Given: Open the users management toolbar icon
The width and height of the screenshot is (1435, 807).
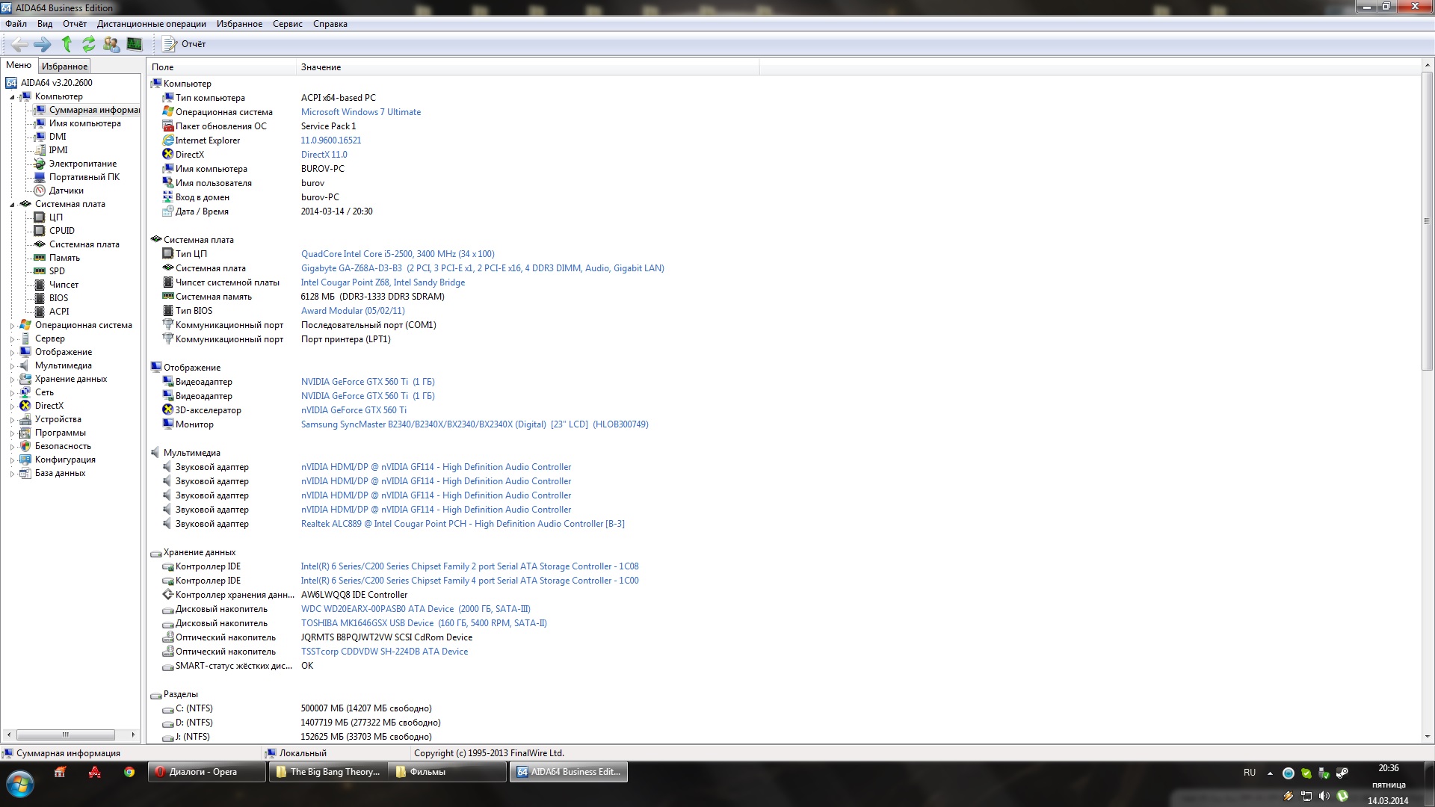Looking at the screenshot, I should (111, 44).
